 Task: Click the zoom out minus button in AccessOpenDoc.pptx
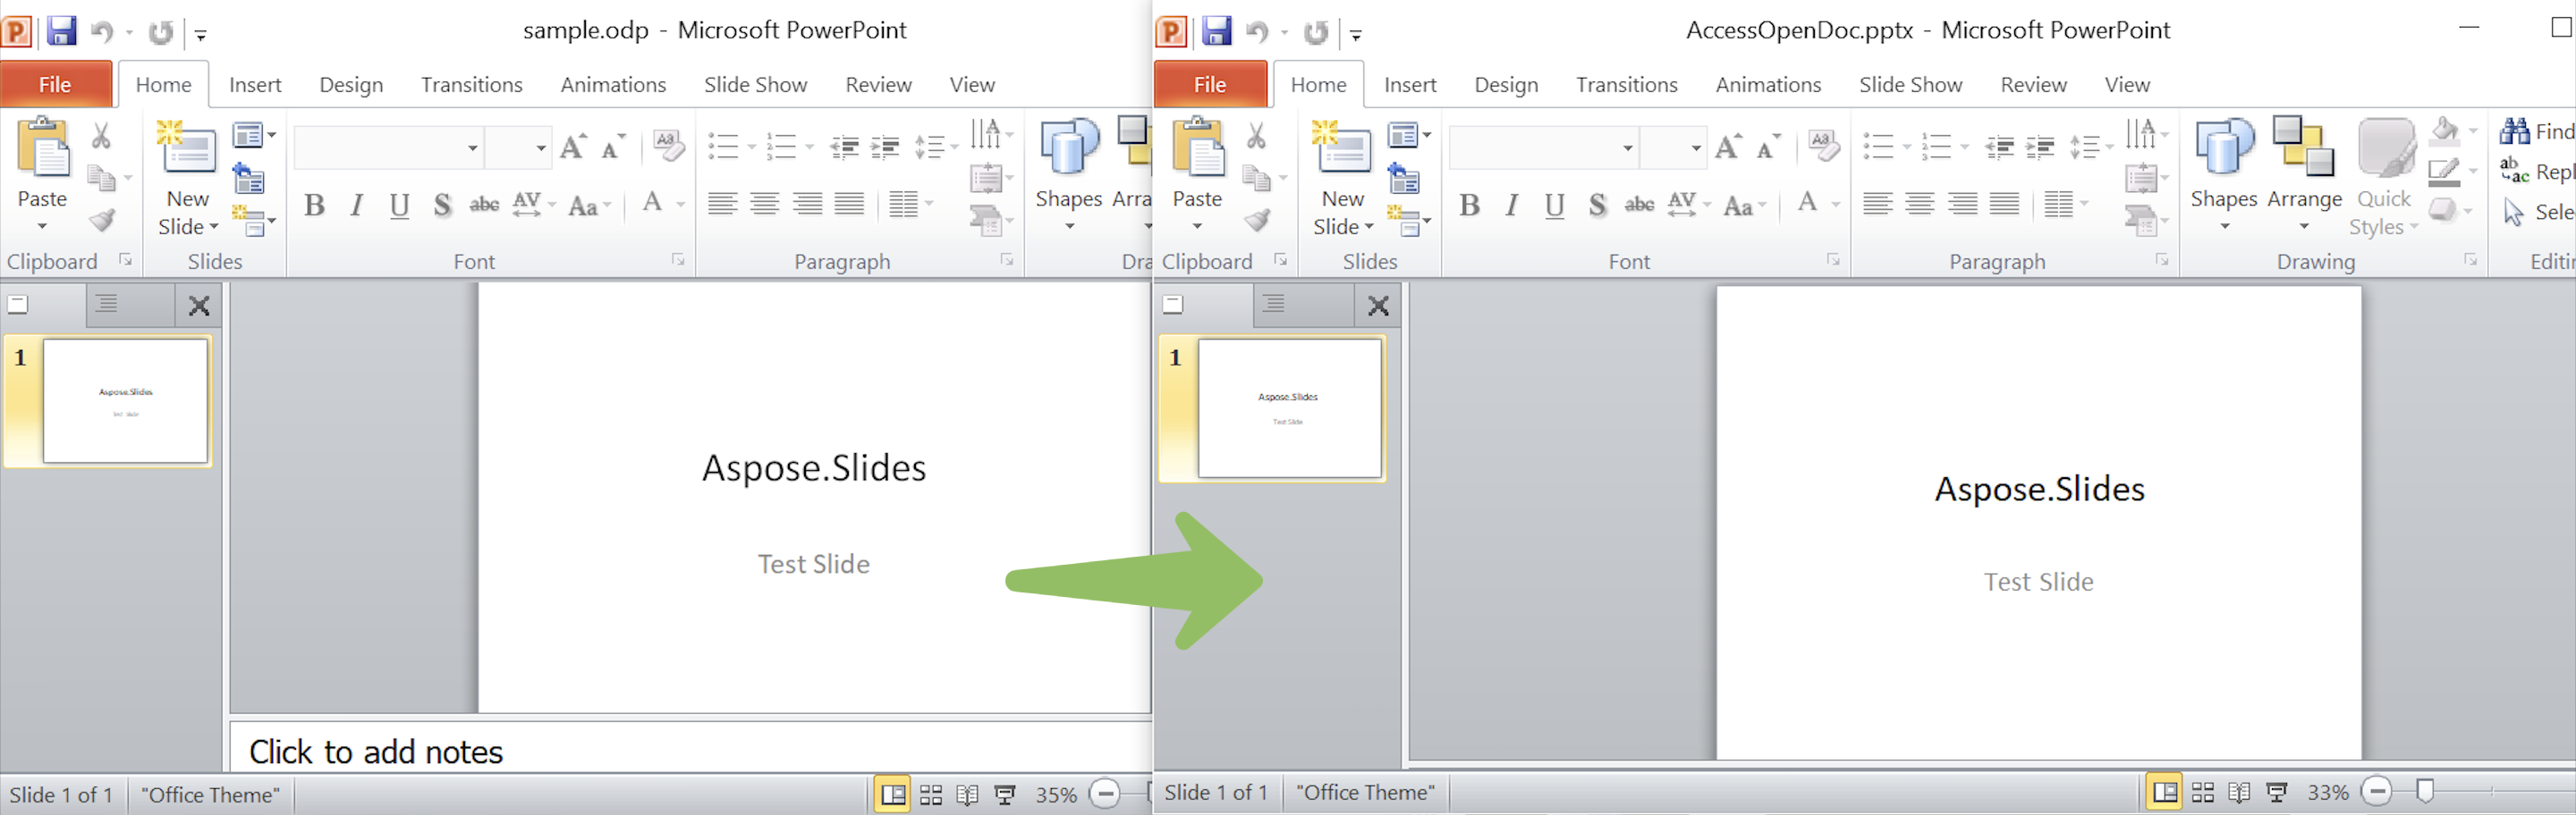[2377, 792]
